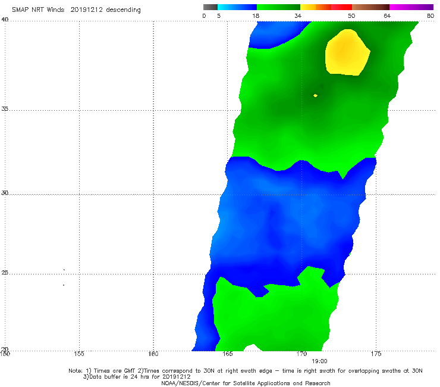Image resolution: width=440 pixels, height=387 pixels.
Task: Click the 'Times are GMT' note line
Action: coord(246,371)
